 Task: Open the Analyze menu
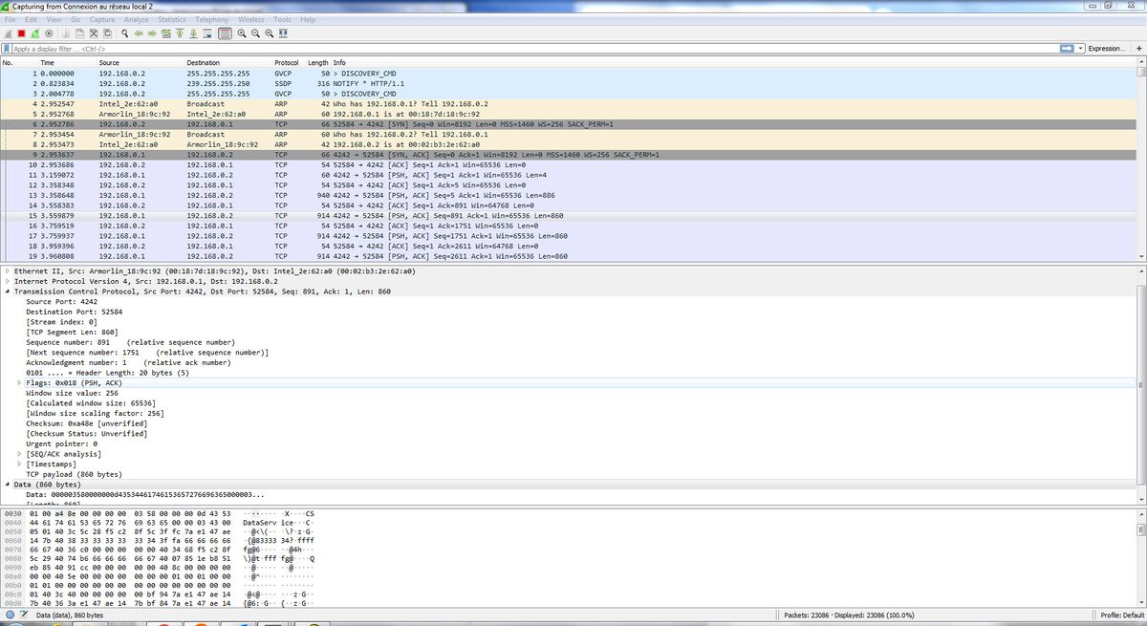pos(136,19)
